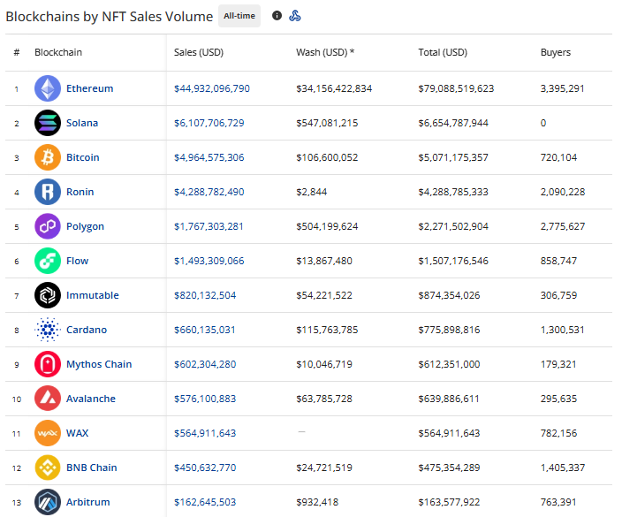
Task: Click Arbitrum sales $162,645,503
Action: [x=205, y=502]
